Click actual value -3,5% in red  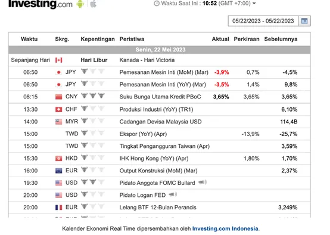tap(222, 85)
